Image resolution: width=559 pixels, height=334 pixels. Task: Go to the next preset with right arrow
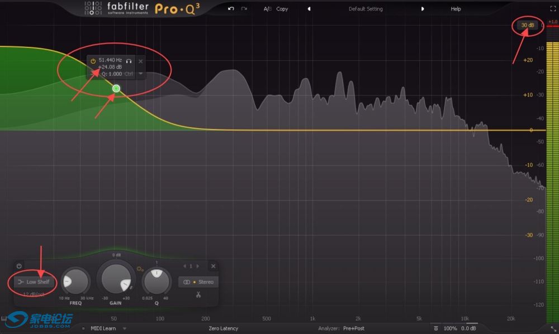pyautogui.click(x=423, y=9)
